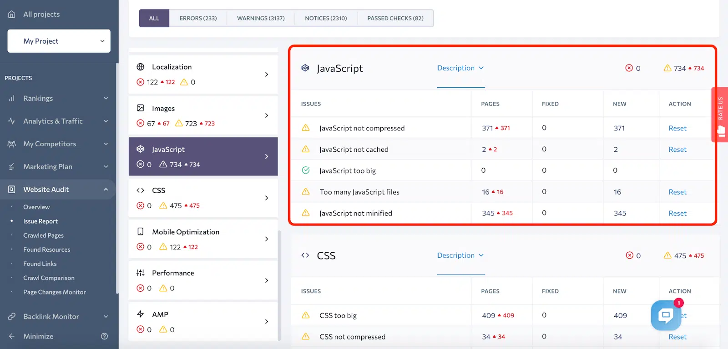Switch to the Warnings (3137) tab
Screen dimensions: 728x349
[x=261, y=18]
